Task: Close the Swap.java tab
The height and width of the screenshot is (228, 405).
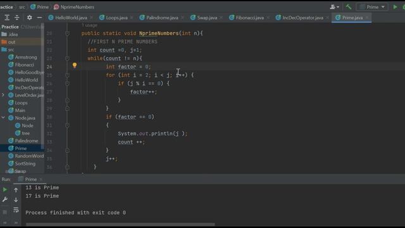Action: coord(221,18)
